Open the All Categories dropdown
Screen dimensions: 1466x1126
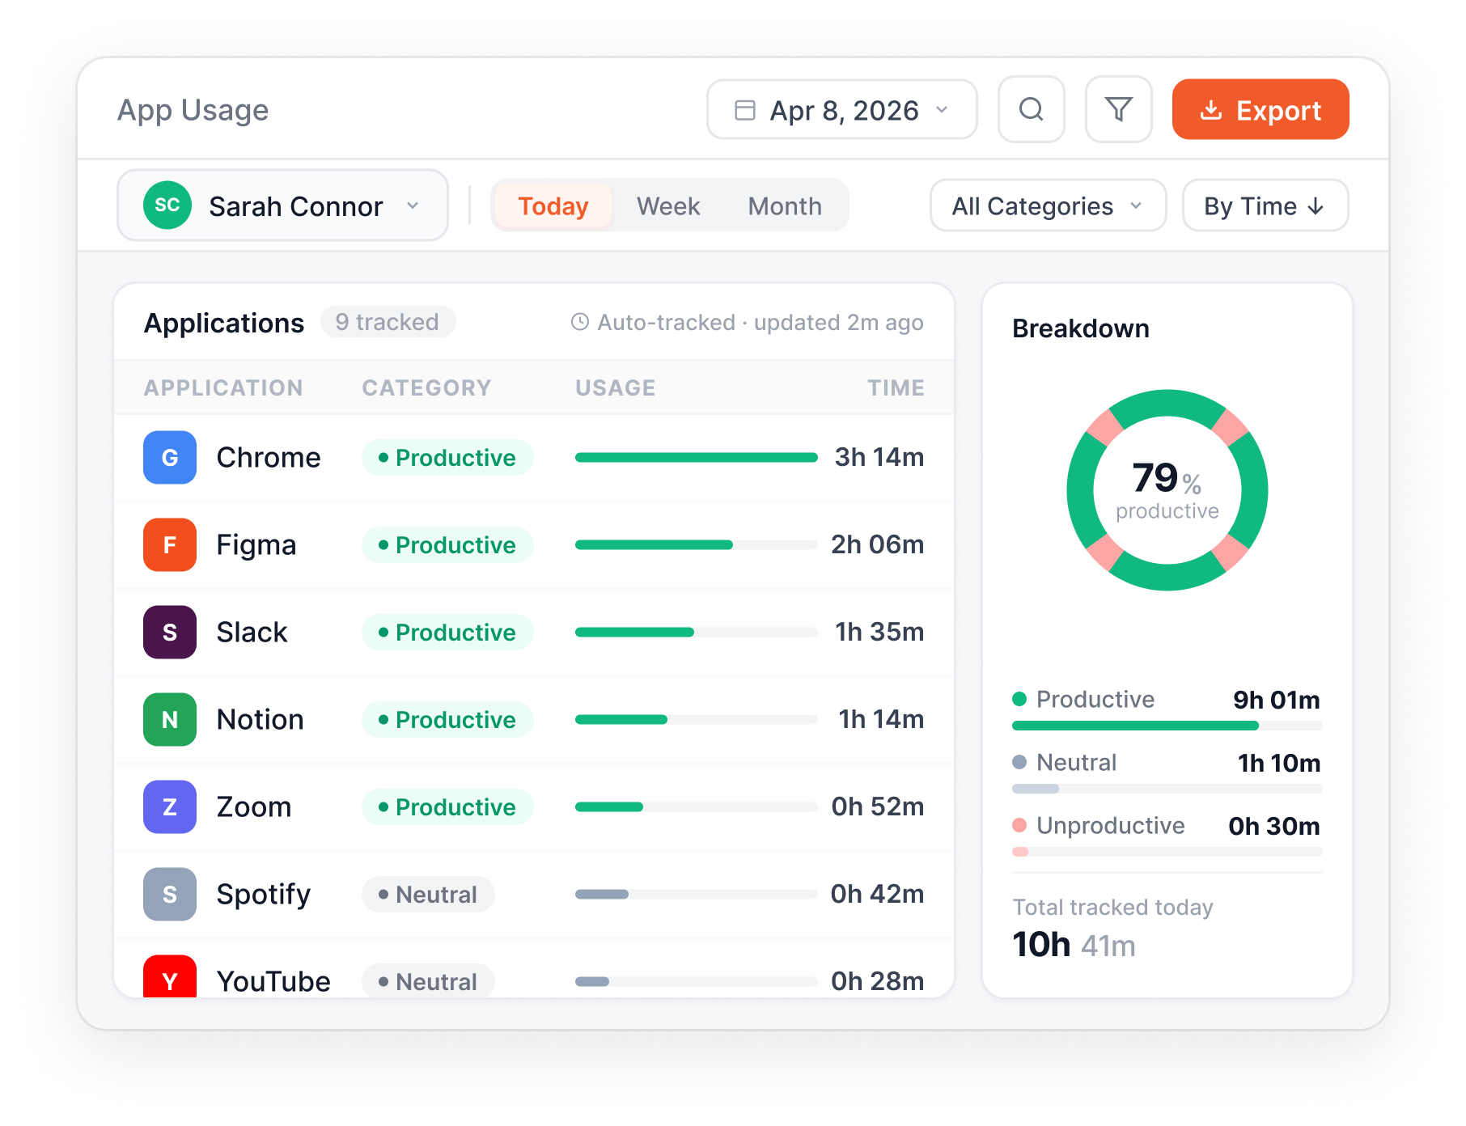[x=1047, y=205]
